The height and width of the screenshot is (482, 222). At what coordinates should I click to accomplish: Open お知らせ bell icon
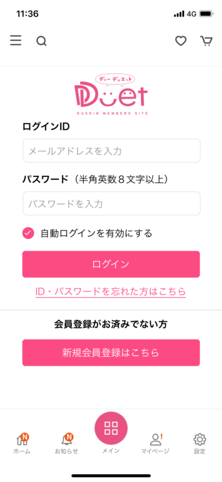67,439
